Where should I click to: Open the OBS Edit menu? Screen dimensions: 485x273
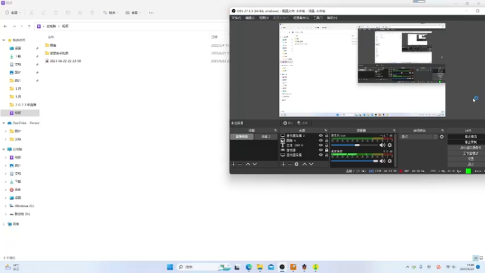(x=250, y=18)
